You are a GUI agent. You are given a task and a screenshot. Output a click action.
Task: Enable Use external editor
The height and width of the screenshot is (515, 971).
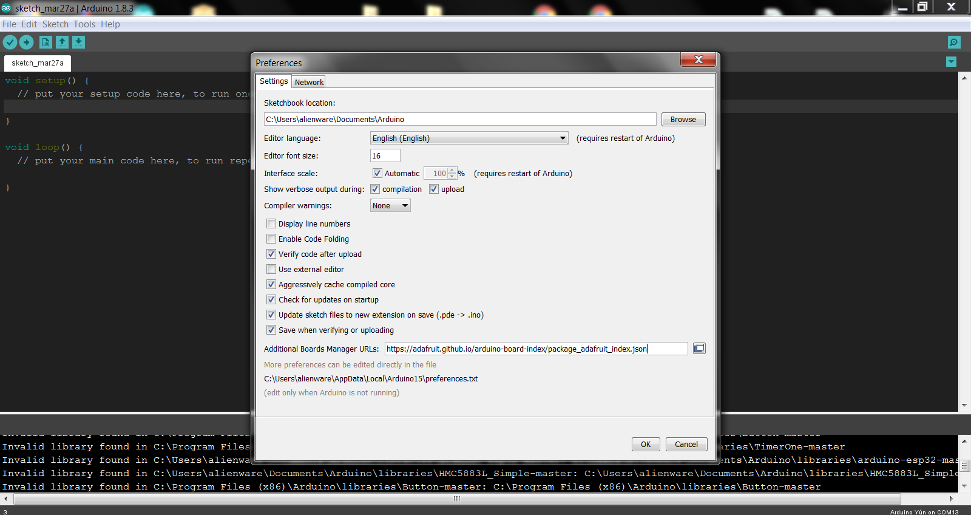click(x=271, y=269)
